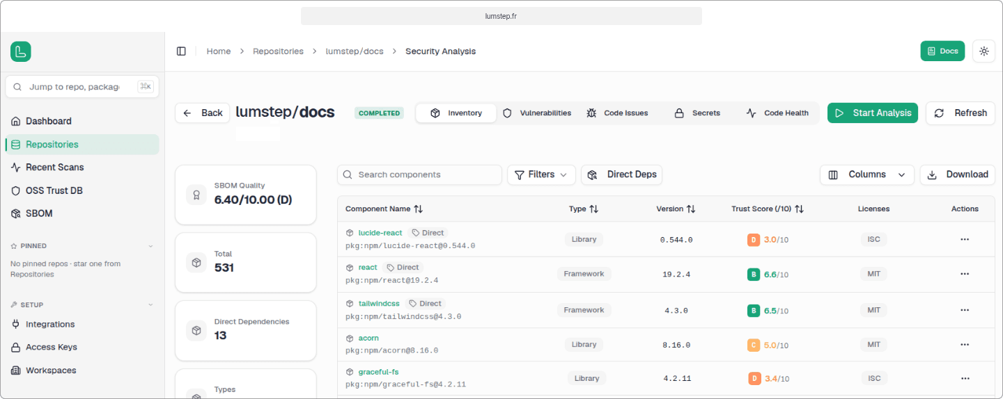Click the D trust badge for lucide-react
The image size is (1003, 399).
(753, 240)
